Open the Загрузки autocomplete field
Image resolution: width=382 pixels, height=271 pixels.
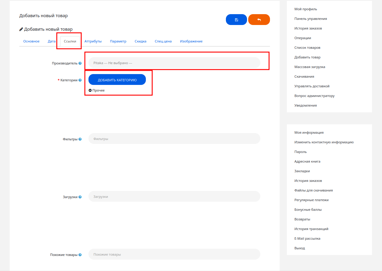pyautogui.click(x=174, y=197)
